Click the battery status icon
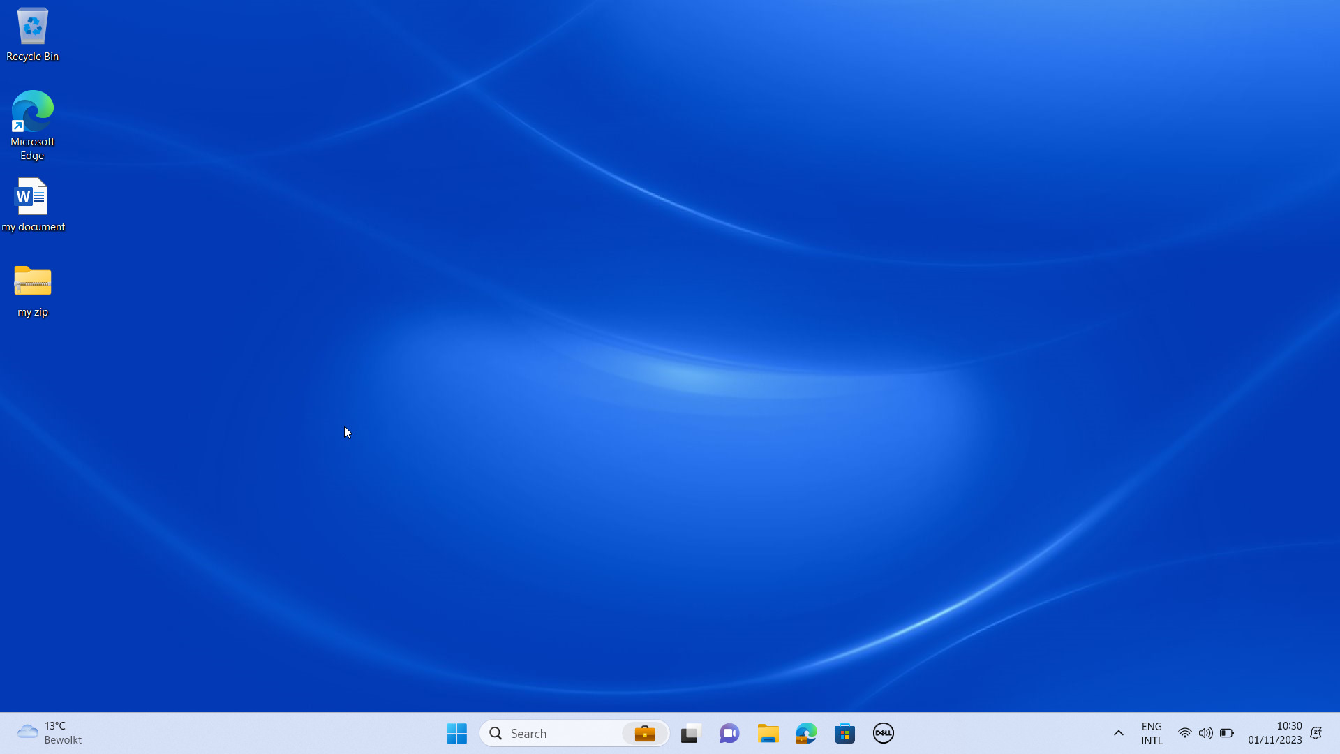Screen dimensions: 1340x754 (x=1226, y=733)
